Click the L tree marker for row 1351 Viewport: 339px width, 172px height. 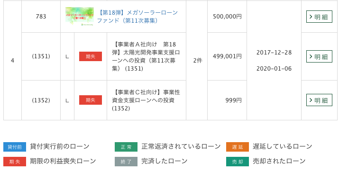(67, 57)
